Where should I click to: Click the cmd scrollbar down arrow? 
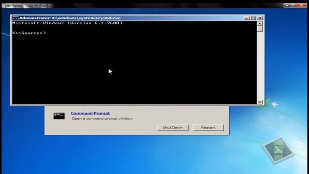coord(260,102)
